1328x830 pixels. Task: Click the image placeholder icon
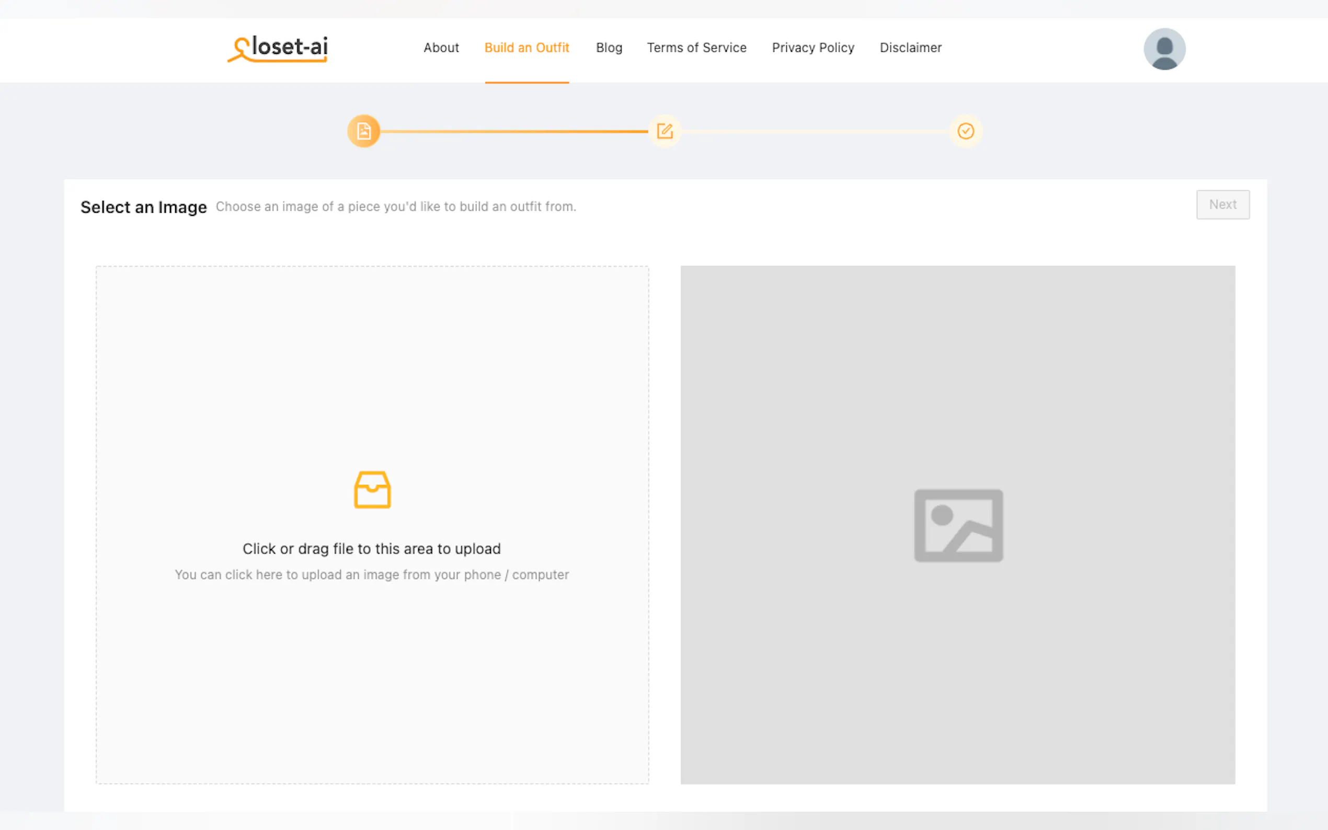[958, 525]
